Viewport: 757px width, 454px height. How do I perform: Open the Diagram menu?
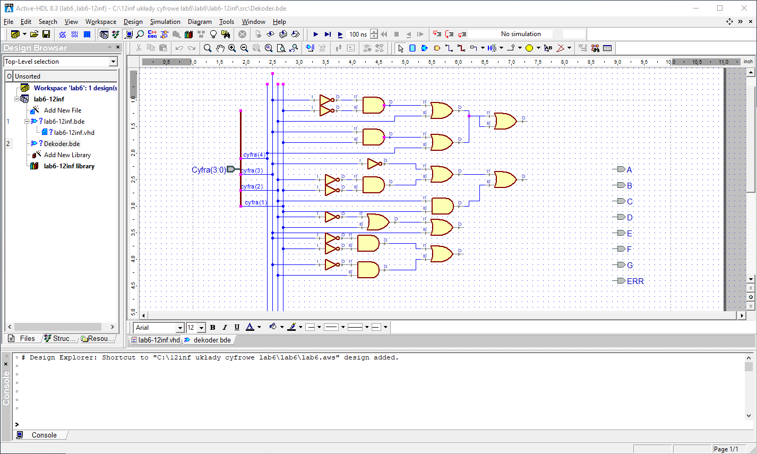coord(200,22)
